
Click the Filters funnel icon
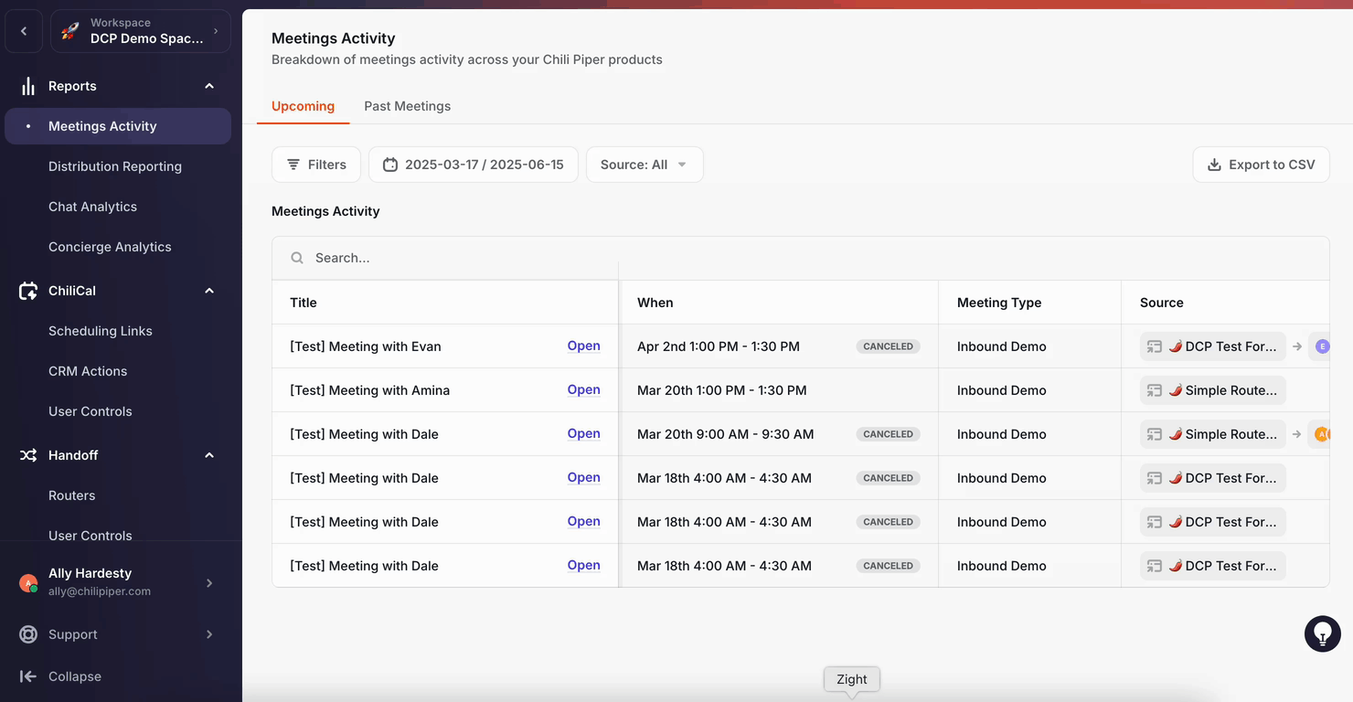(x=293, y=165)
